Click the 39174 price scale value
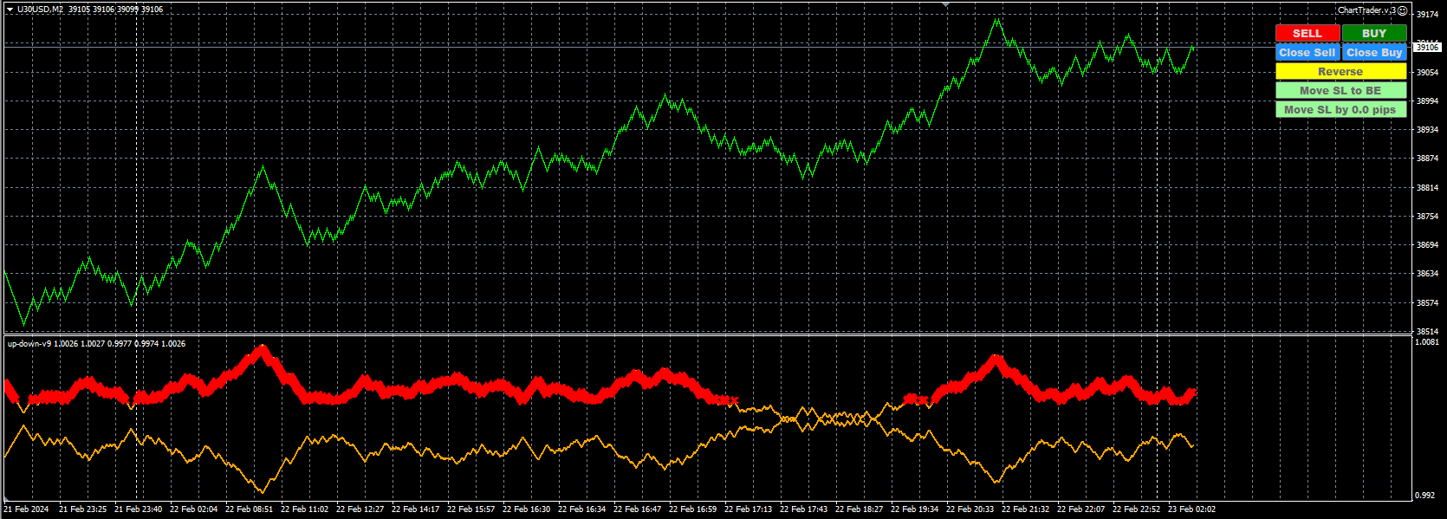Image resolution: width=1447 pixels, height=519 pixels. tap(1427, 15)
